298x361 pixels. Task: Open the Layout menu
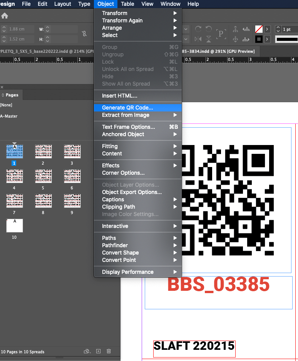pos(62,4)
